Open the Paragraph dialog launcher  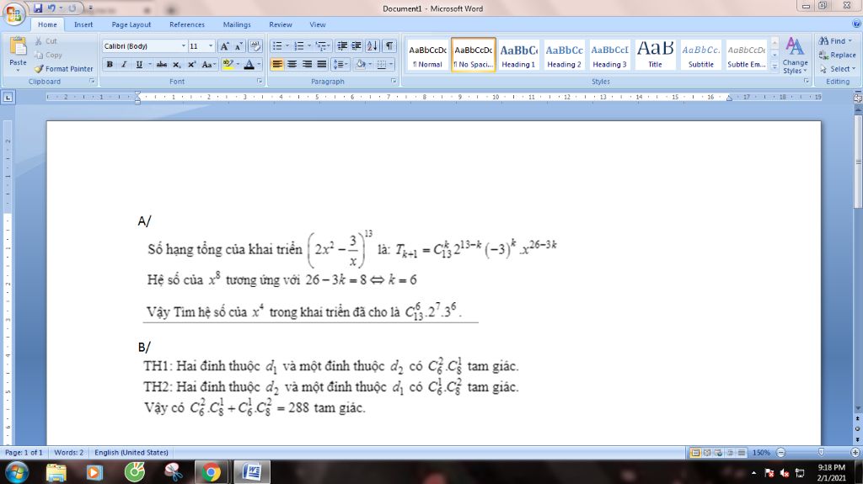[394, 82]
